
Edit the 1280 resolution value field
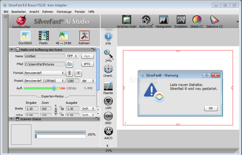(73, 81)
